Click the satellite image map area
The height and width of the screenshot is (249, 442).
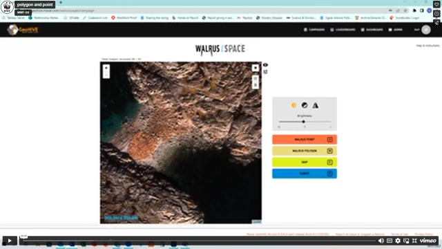pyautogui.click(x=181, y=142)
